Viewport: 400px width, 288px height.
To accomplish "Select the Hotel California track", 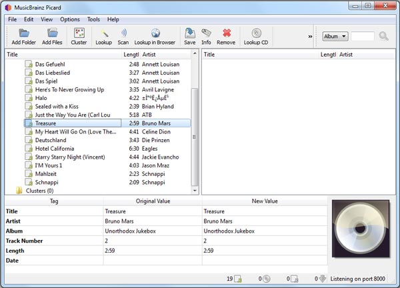I will pos(107,149).
